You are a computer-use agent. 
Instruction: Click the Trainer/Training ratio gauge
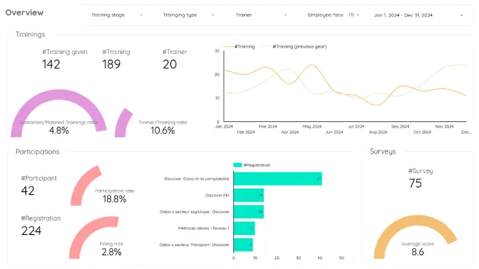coord(123,123)
